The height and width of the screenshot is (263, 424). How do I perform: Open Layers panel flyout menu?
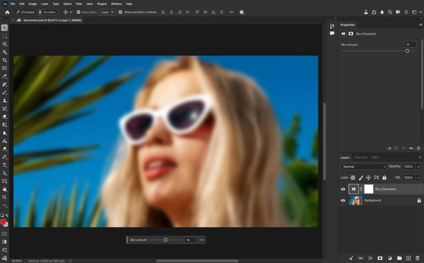(420, 157)
